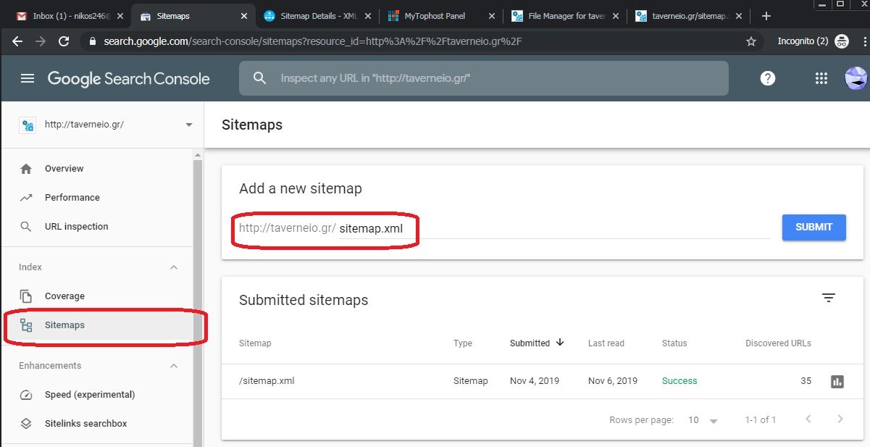Click the browser address bar
The image size is (870, 447).
(420, 41)
